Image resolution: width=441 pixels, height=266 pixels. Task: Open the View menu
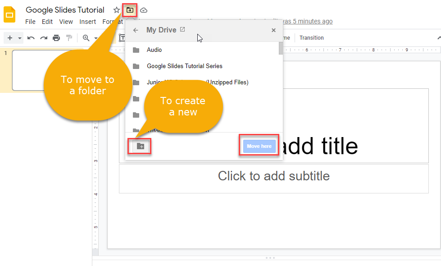(x=66, y=22)
